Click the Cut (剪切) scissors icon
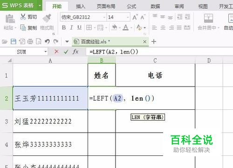 click(x=23, y=17)
